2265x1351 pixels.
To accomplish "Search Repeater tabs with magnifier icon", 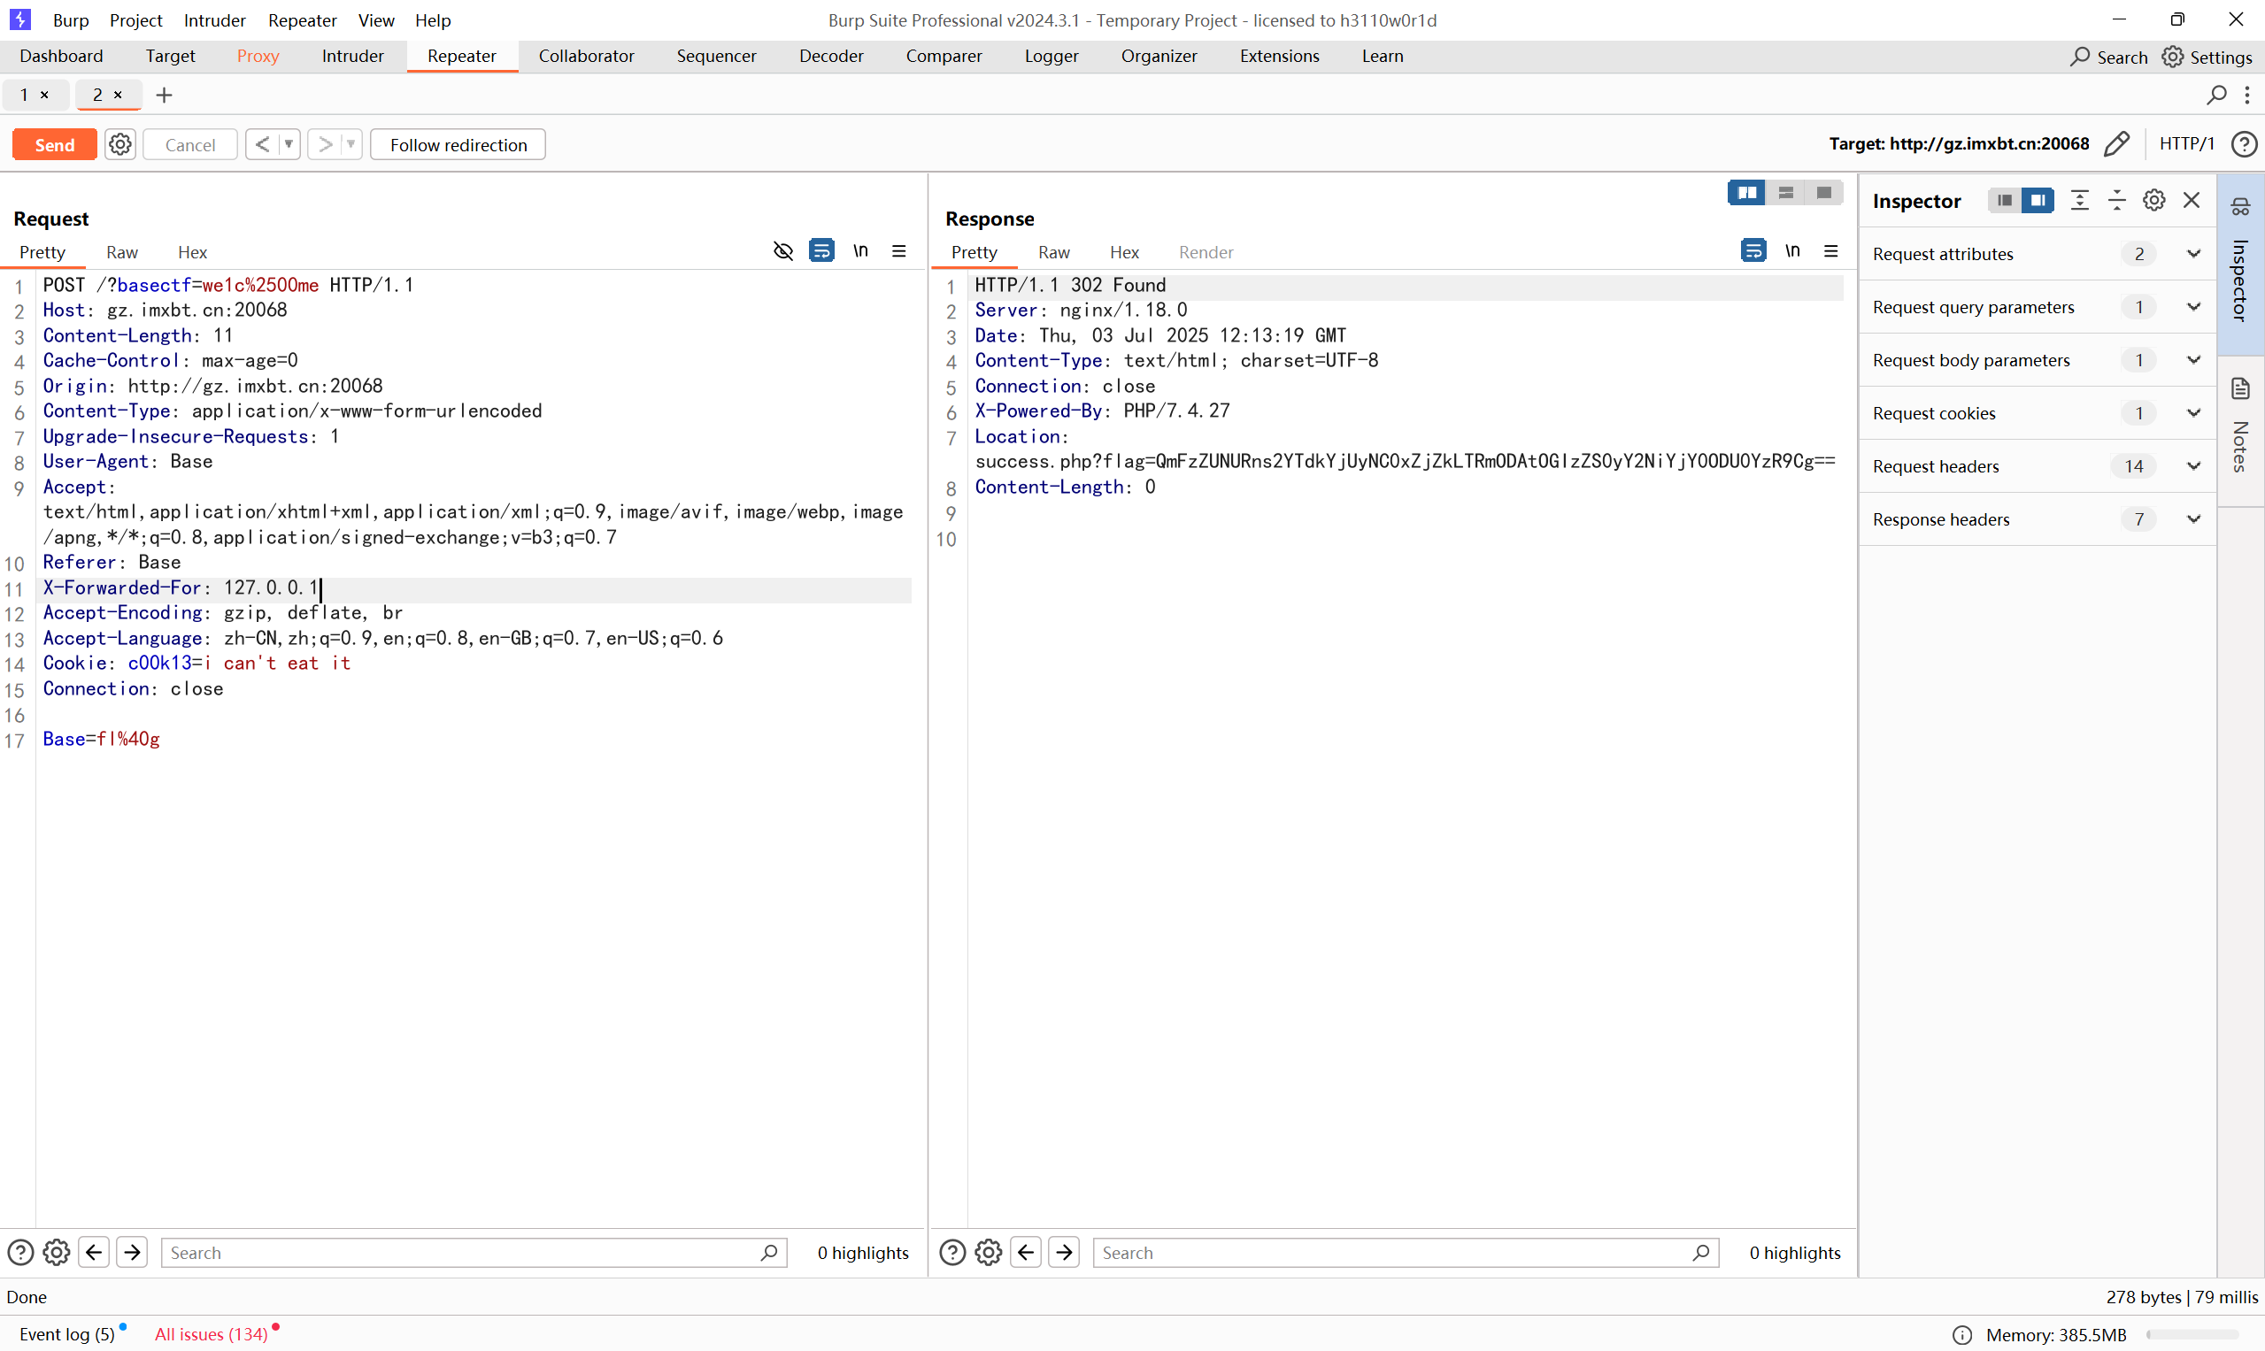I will tap(2216, 95).
